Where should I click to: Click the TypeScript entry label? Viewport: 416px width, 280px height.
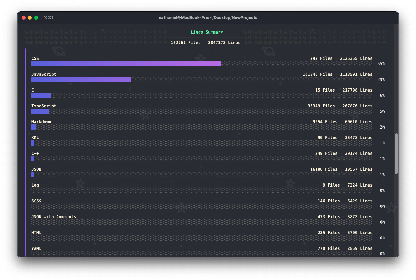(x=44, y=106)
